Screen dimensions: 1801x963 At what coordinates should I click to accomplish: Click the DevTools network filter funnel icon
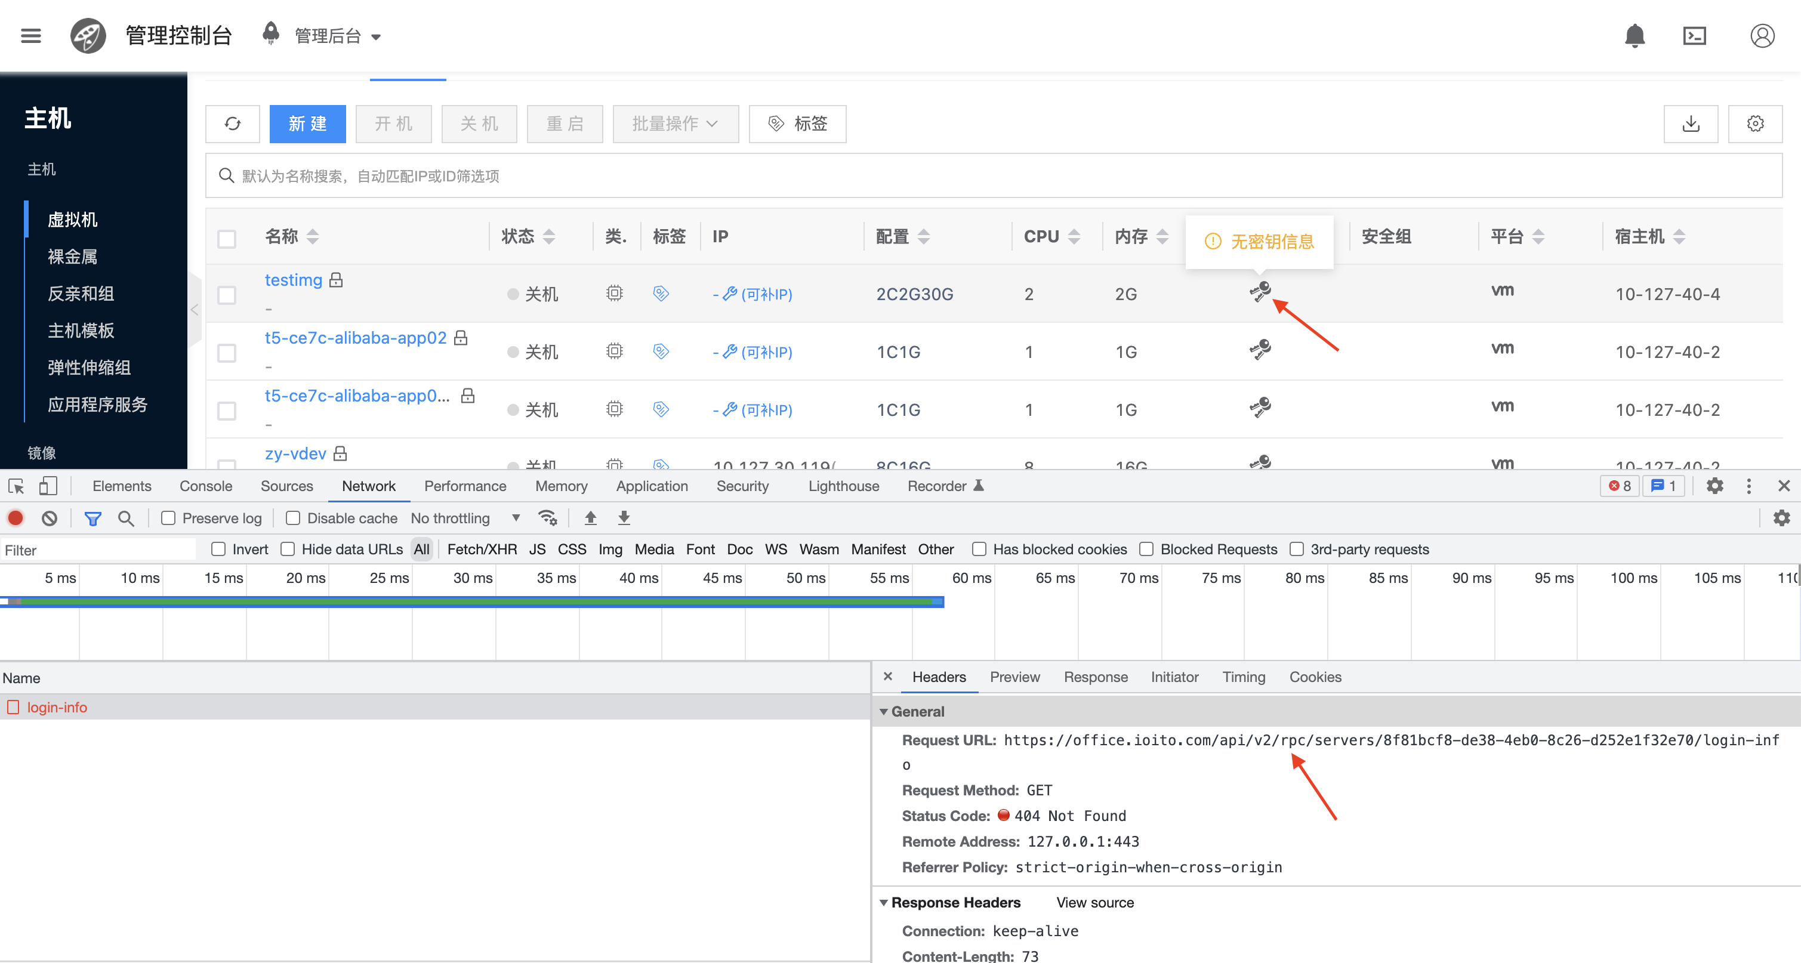coord(92,518)
